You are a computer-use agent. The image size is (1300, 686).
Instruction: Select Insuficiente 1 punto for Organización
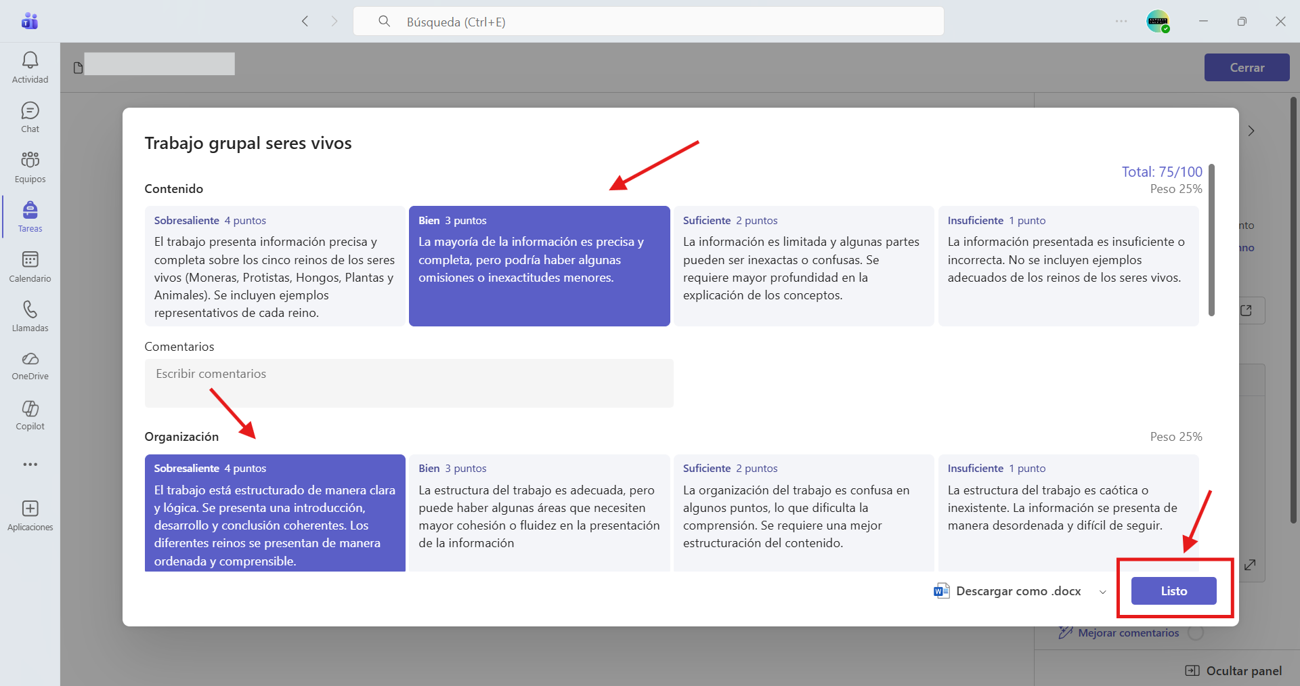click(x=1068, y=513)
